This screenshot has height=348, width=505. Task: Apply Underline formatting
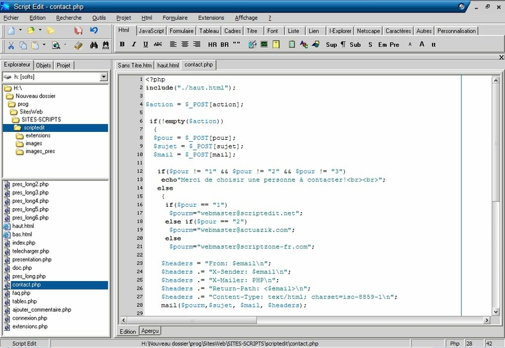coord(146,44)
